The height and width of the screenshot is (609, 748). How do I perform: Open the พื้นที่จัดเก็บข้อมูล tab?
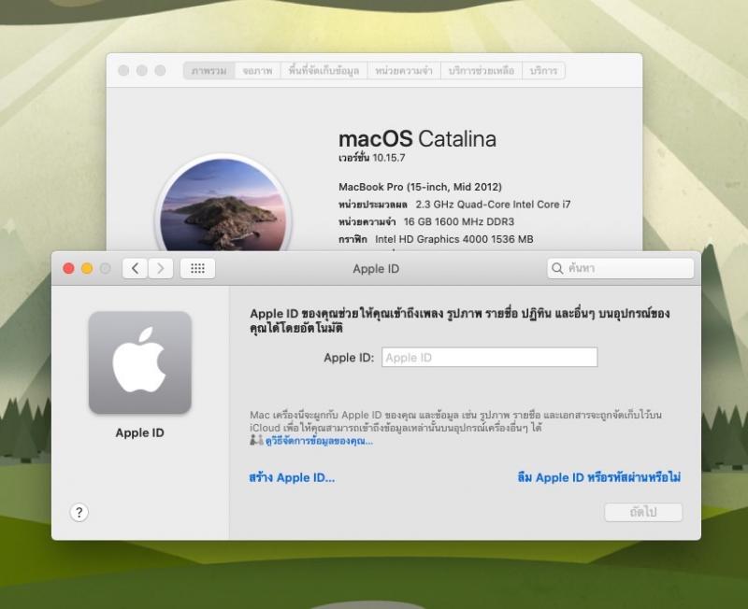(324, 71)
